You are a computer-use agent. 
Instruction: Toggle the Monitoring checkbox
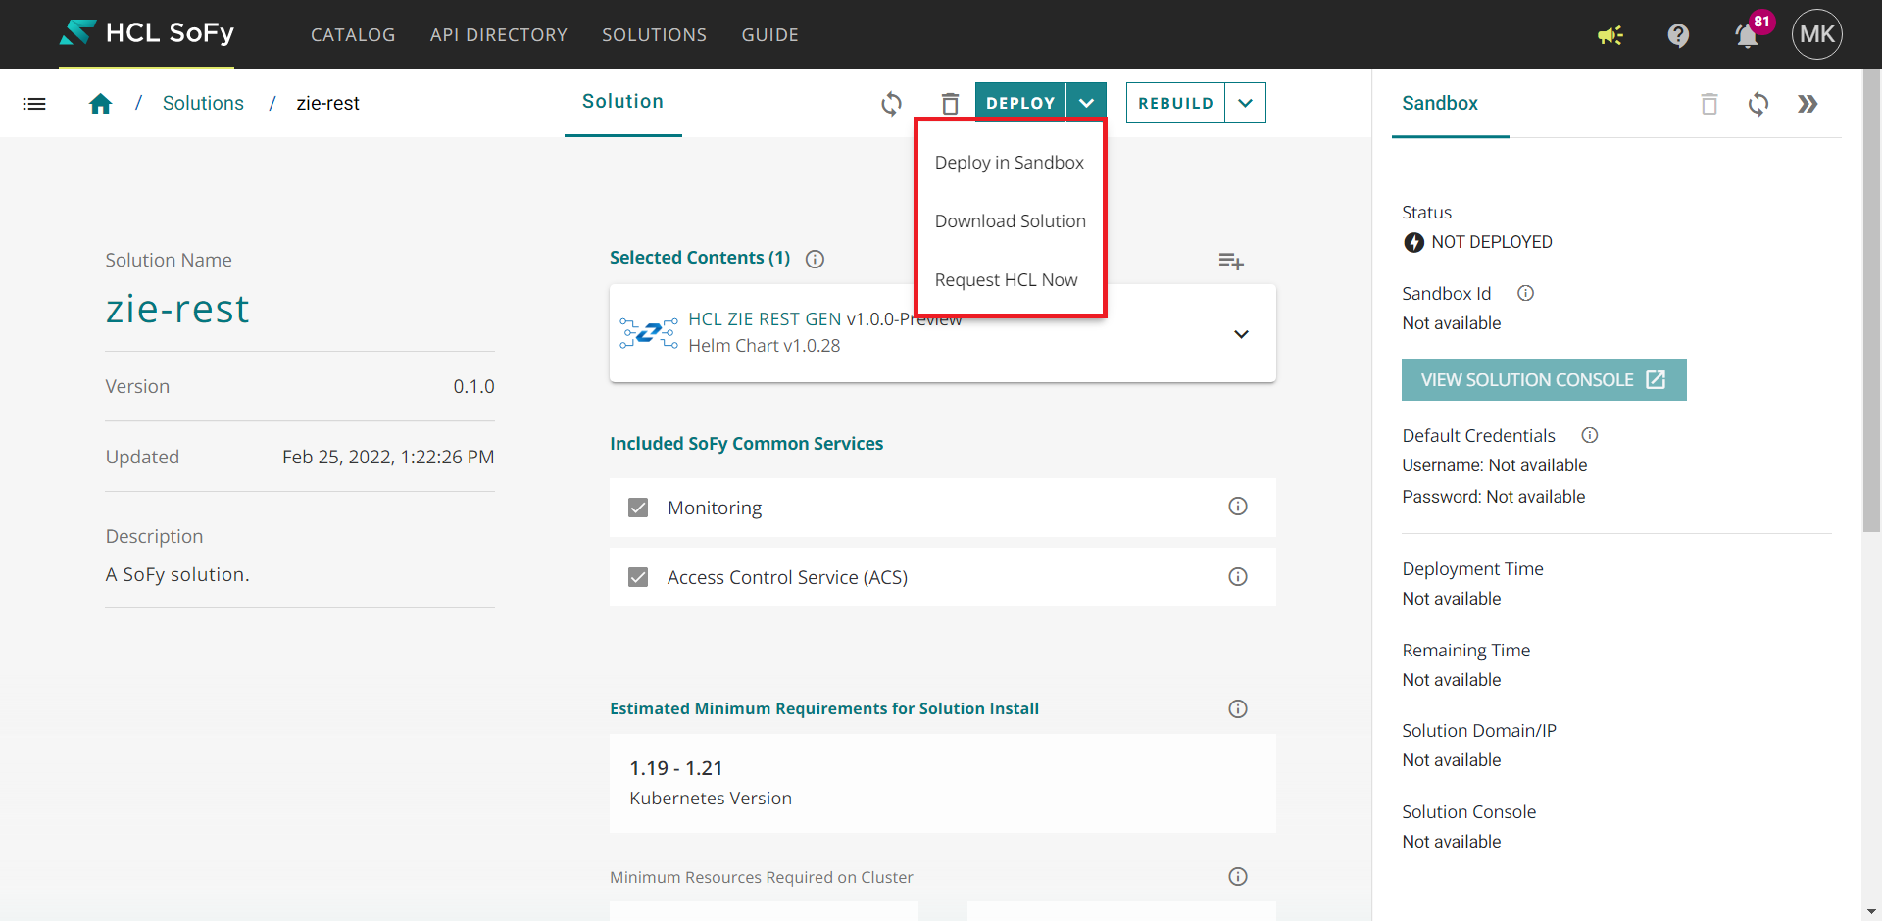[638, 508]
